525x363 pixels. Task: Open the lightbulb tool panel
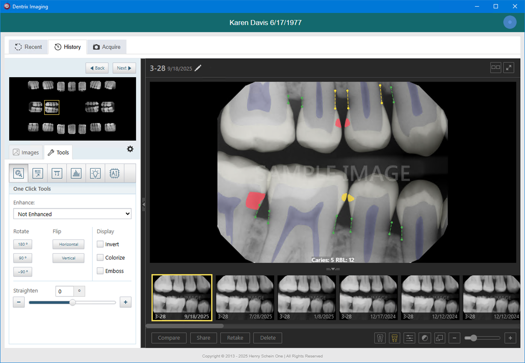(95, 173)
